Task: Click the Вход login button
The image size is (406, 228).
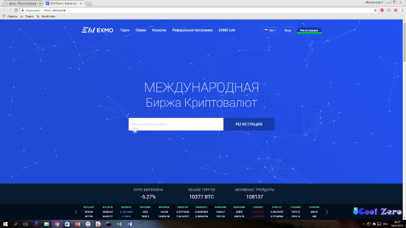Action: [287, 30]
